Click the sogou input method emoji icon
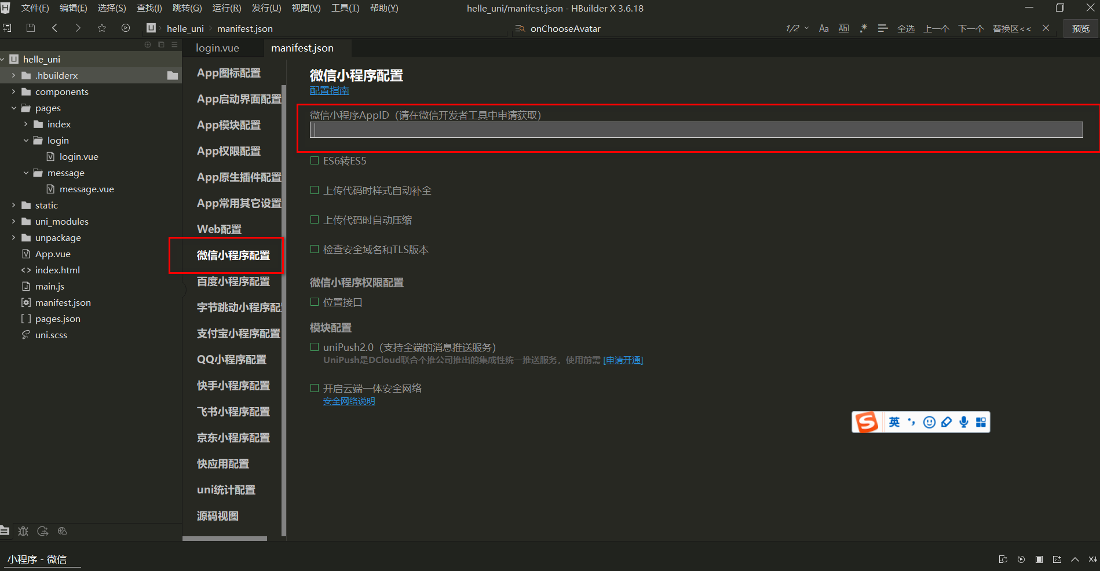Screen dimensions: 1100x571 tap(929, 422)
